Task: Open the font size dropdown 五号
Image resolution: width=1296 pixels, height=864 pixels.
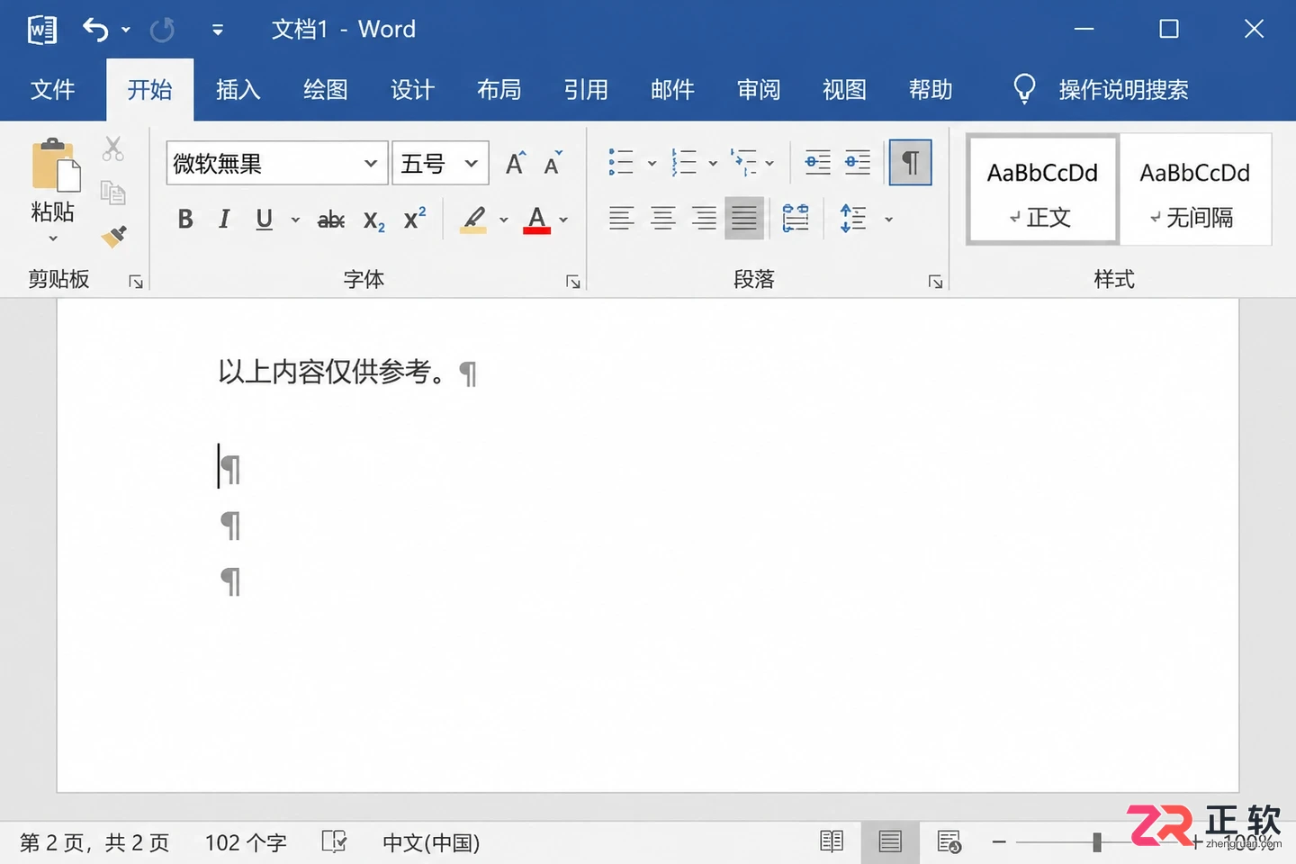Action: point(471,163)
